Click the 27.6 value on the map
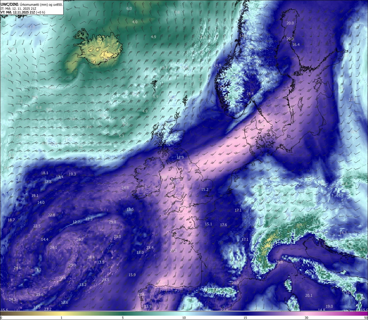368x320 pixels. [x=62, y=278]
